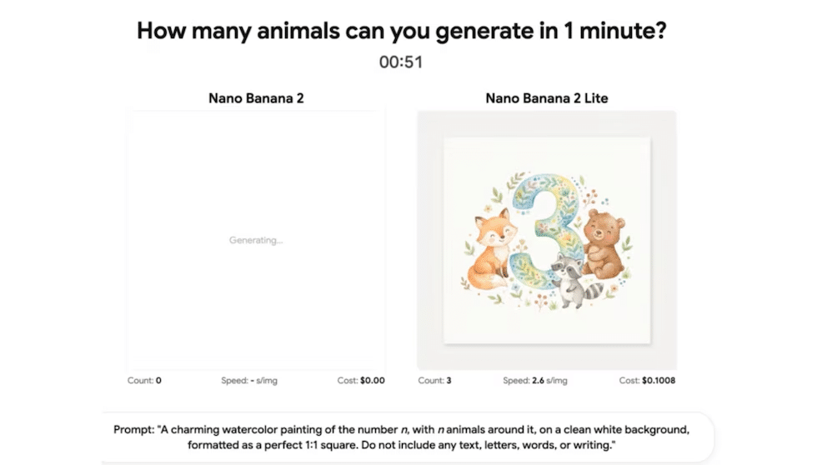827x465 pixels.
Task: Select the Nano Banana 2 heading
Action: coord(256,98)
